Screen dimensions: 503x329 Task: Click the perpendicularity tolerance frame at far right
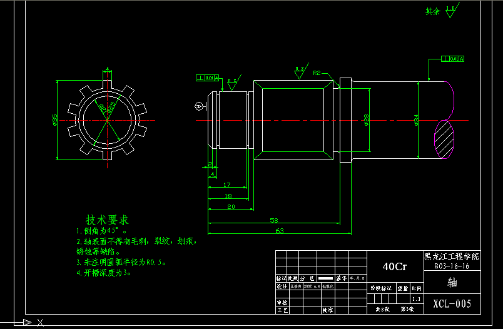(x=452, y=59)
